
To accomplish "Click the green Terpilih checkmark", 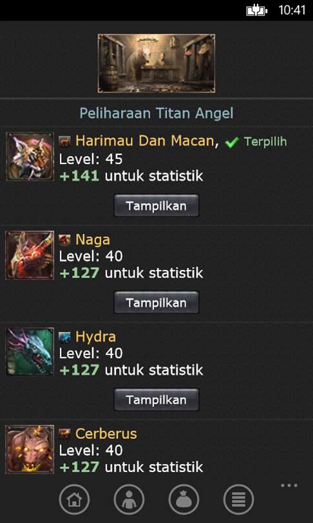I will coord(231,143).
